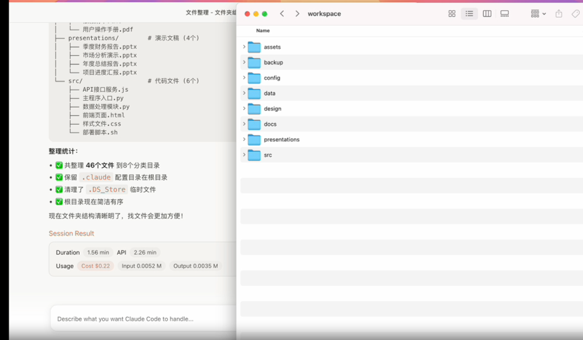Viewport: 583px width, 340px height.
Task: Sort by the Name column header
Action: tap(263, 31)
